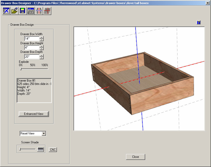Click the Screen Shade slider handle
Screen dimensions: 211x167
click(x=20, y=149)
